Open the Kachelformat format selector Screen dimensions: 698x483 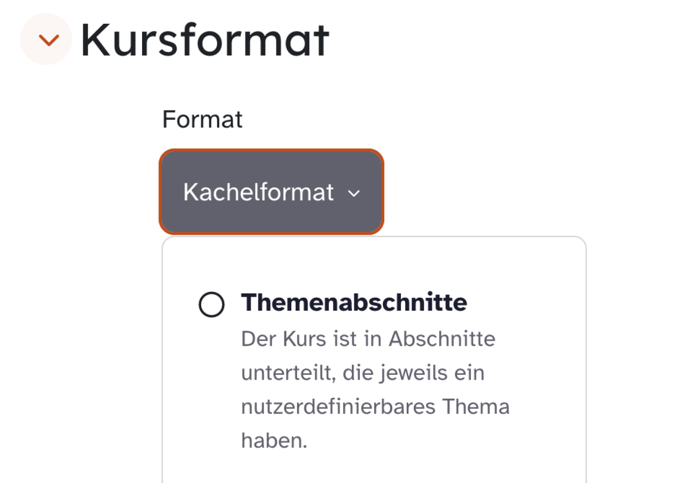270,192
